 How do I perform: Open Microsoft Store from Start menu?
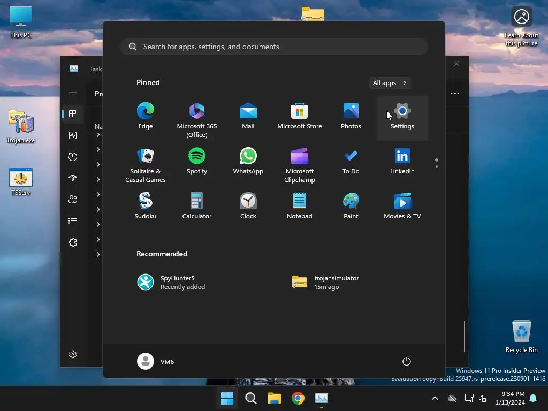[x=300, y=116]
